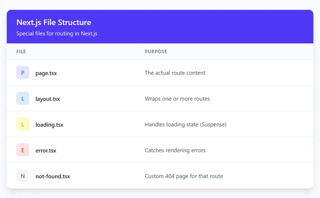Click 'Wraps one or more routes' description

[x=177, y=99]
